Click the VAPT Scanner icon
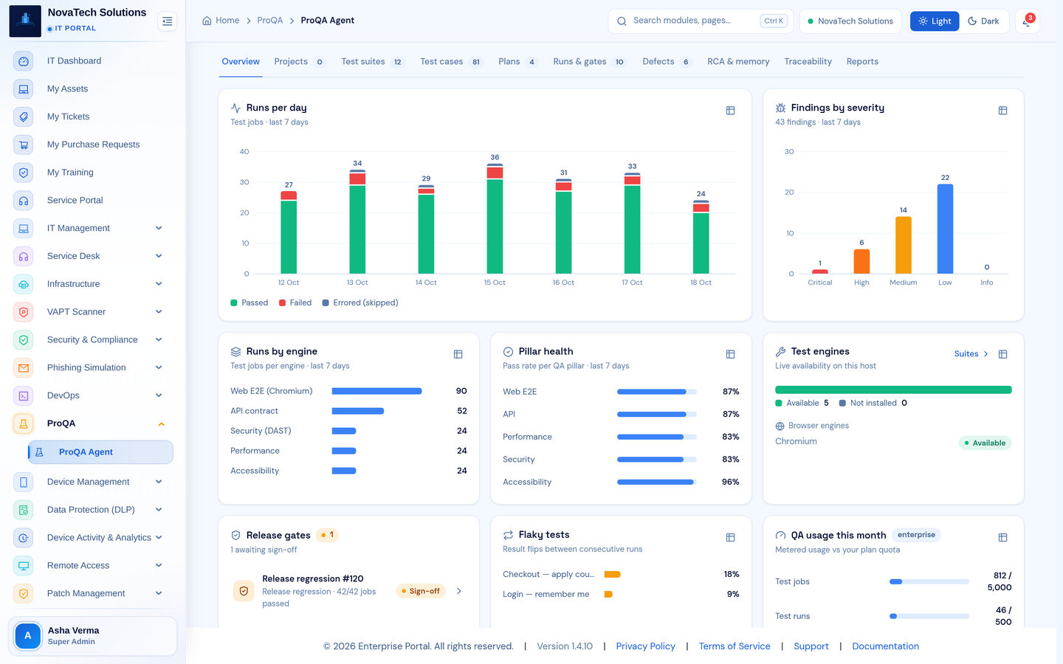Screen dimensions: 1063x664 point(24,312)
